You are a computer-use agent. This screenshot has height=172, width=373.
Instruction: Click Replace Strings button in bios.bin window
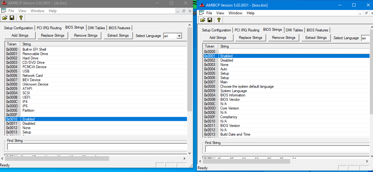coord(250,38)
